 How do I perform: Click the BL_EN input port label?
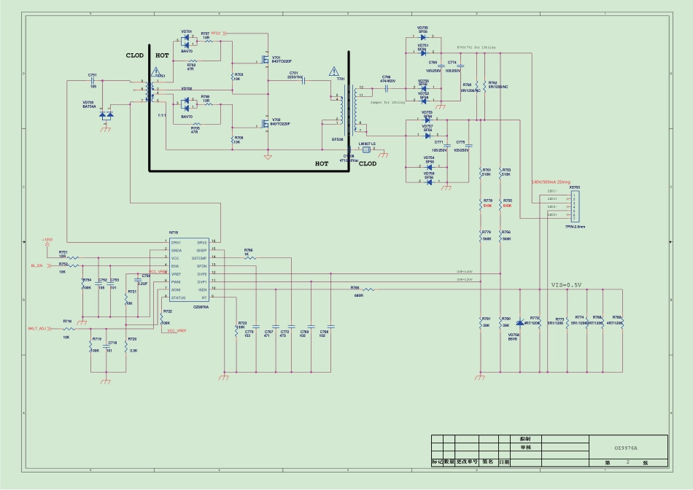pyautogui.click(x=37, y=266)
